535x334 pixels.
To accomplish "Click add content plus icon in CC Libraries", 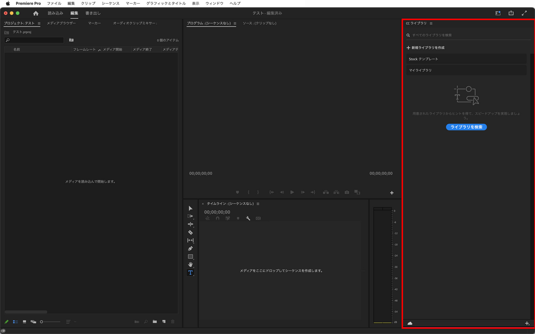I will tap(527, 323).
